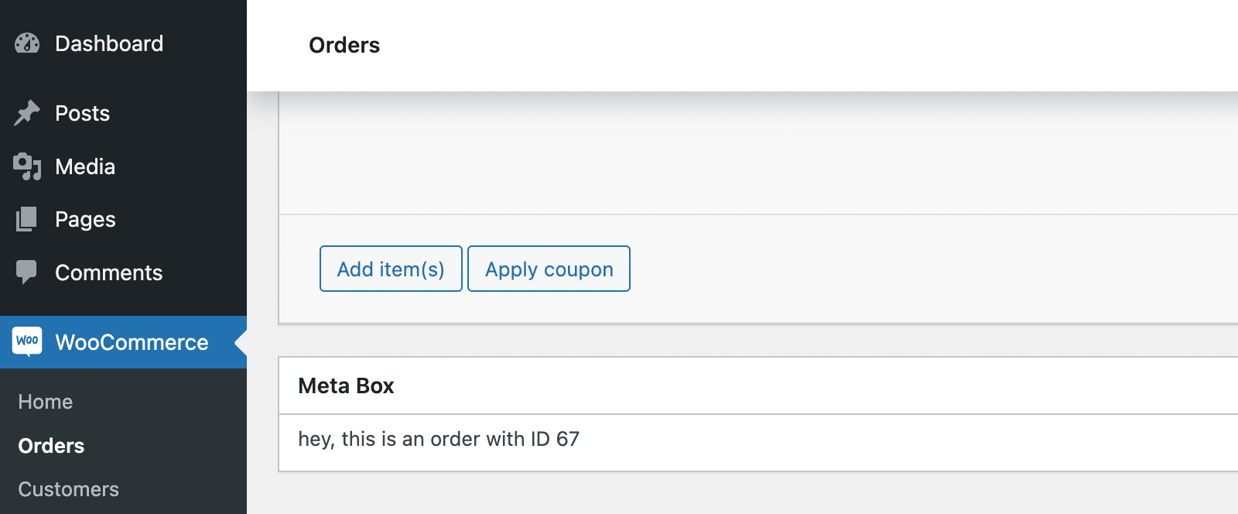Open the Customers page

69,488
